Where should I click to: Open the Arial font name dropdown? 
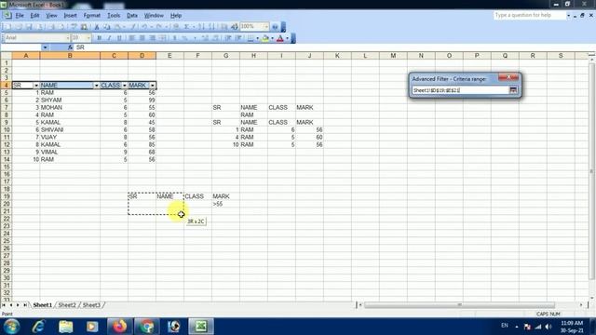click(68, 38)
